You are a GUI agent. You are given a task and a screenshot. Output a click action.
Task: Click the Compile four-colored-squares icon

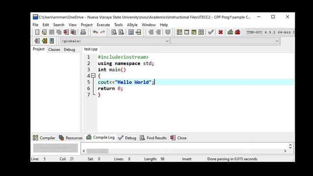[x=179, y=32]
